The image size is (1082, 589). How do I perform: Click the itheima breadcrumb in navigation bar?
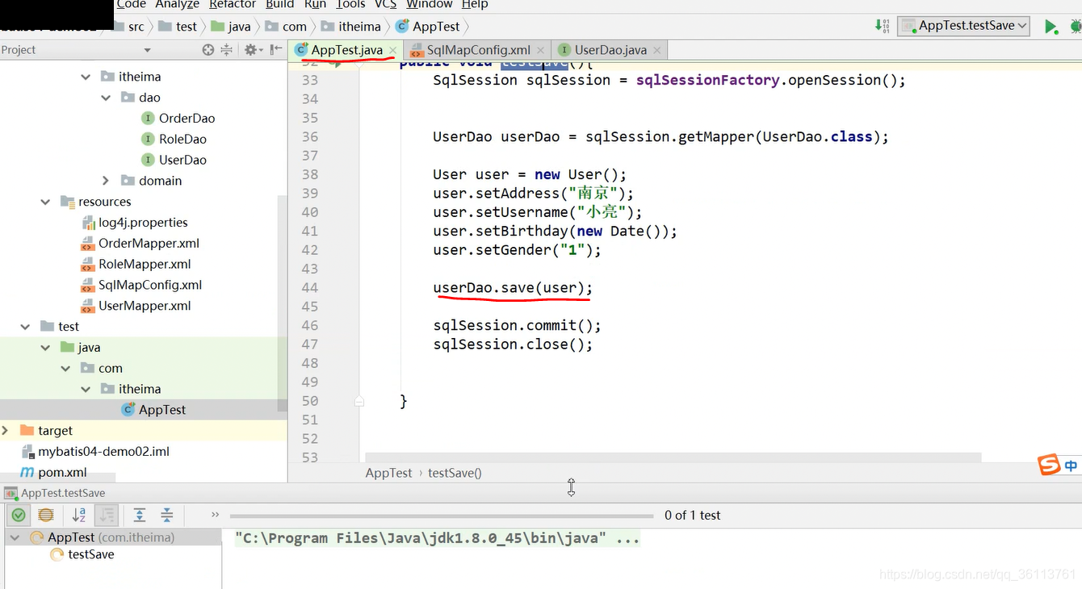coord(359,27)
